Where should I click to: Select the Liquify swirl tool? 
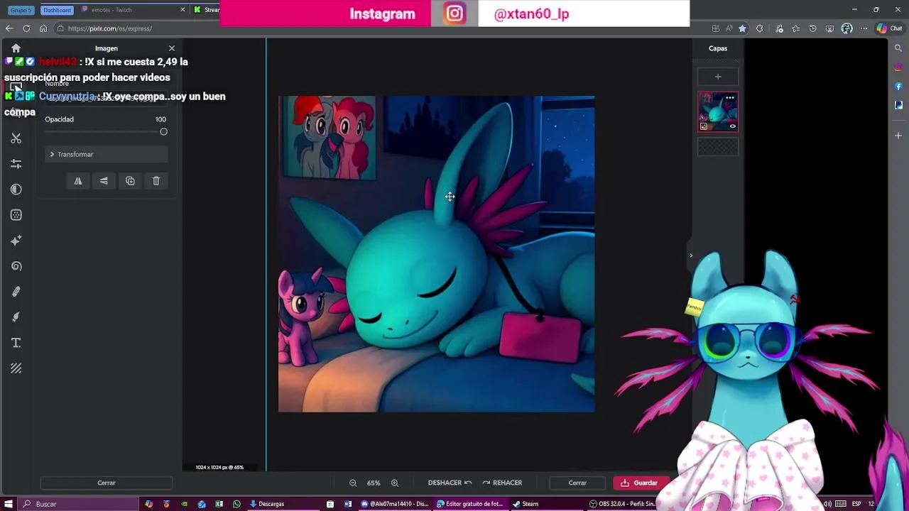[x=16, y=266]
